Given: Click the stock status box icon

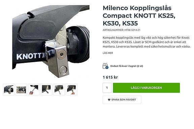Looking at the screenshot, I should pos(105,66).
